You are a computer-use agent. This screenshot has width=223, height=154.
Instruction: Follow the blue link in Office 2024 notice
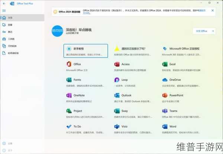(202, 10)
